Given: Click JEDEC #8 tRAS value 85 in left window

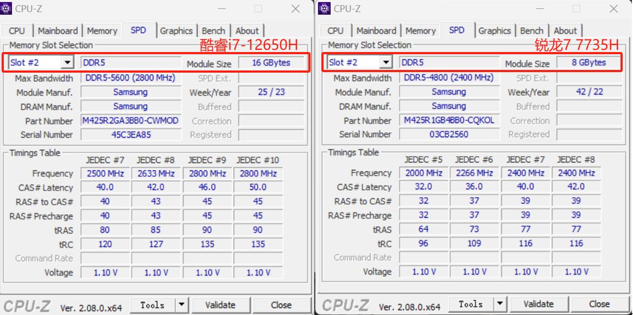Looking at the screenshot, I should [156, 230].
